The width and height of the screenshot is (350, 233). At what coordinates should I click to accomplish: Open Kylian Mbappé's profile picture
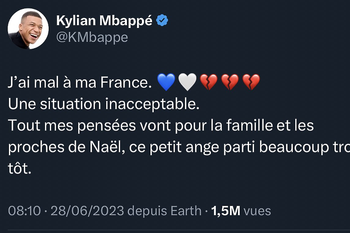click(x=28, y=29)
